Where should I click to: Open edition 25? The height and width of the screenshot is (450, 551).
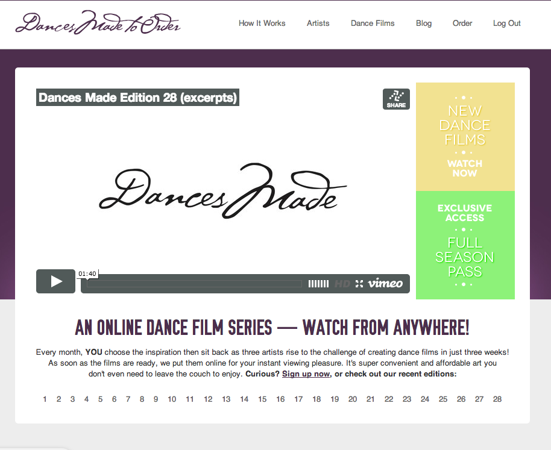[443, 399]
